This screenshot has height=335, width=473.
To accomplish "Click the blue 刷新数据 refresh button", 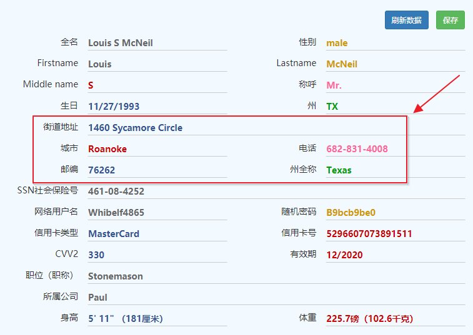I will point(406,20).
